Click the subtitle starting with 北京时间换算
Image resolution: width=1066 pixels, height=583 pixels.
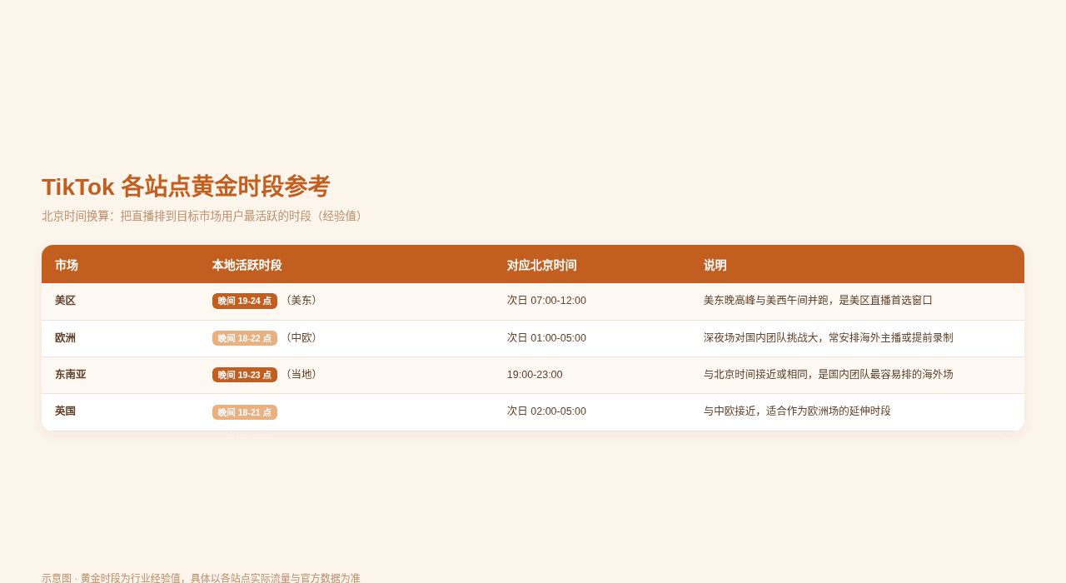coord(204,216)
